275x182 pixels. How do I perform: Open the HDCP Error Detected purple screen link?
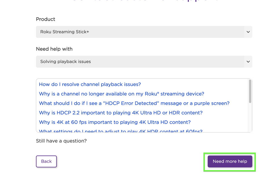134,103
